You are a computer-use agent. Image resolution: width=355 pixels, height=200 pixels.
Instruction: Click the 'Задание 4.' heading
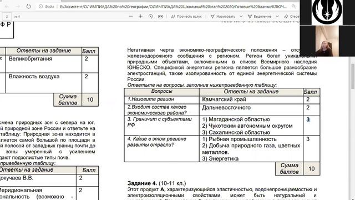click(142, 183)
